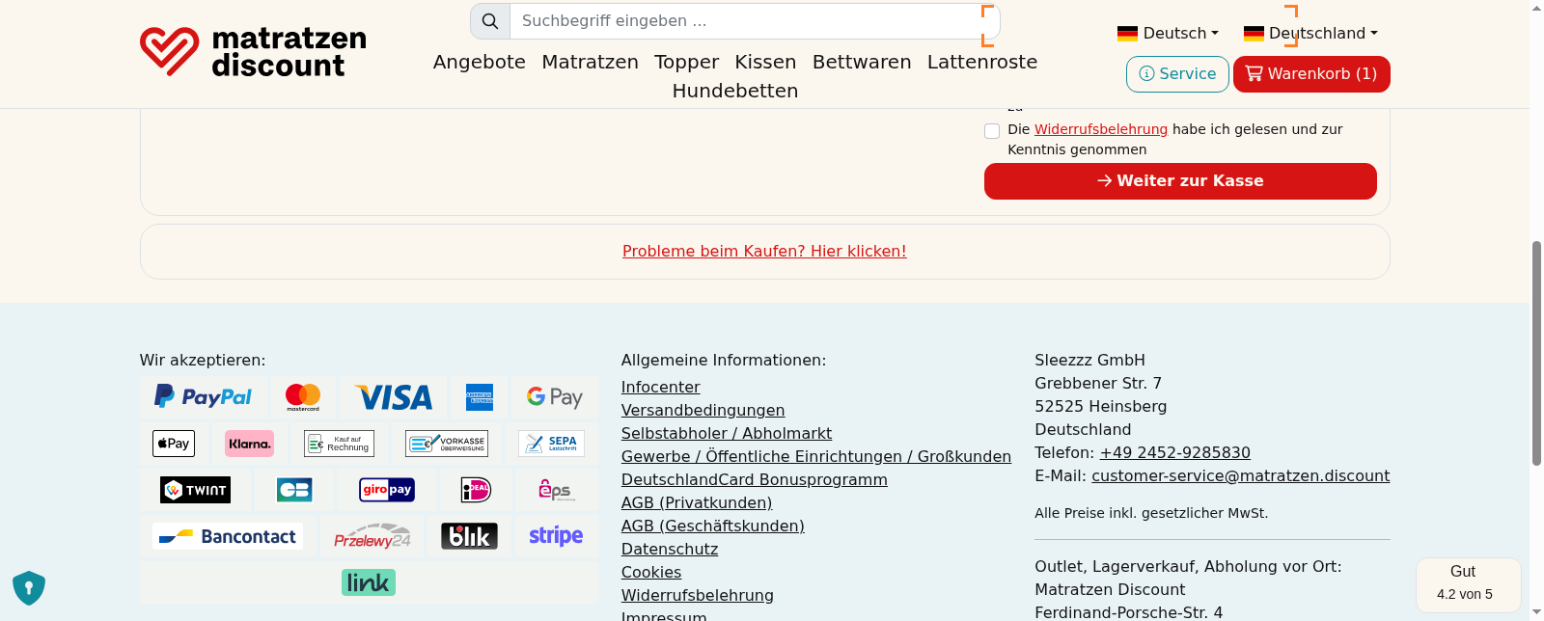This screenshot has width=1544, height=621.
Task: Click the eps payment logo
Action: [x=556, y=490]
